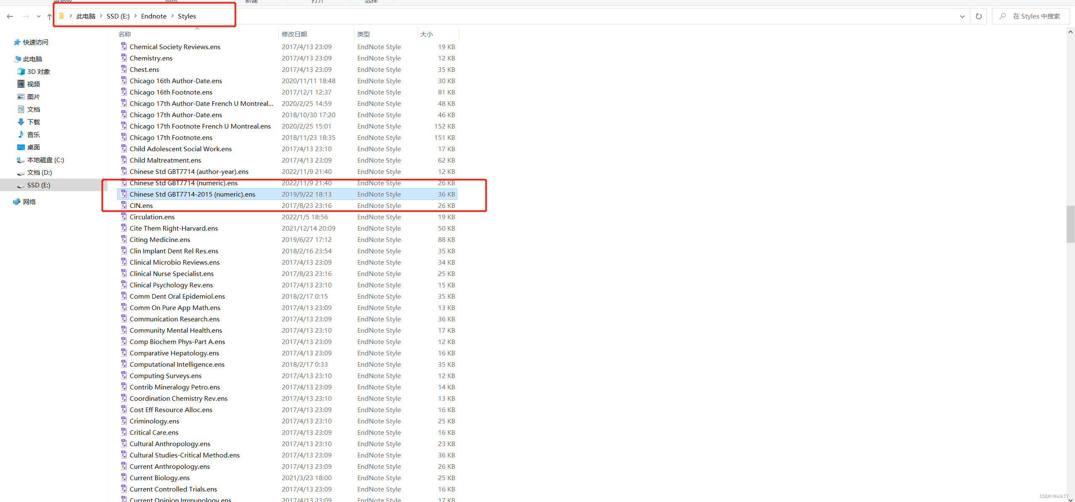
Task: Select Chicago 17th Footnote French U Montreal.ens
Action: click(x=200, y=126)
